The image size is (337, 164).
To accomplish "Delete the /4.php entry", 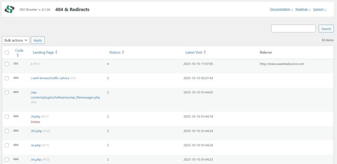I will [35, 122].
